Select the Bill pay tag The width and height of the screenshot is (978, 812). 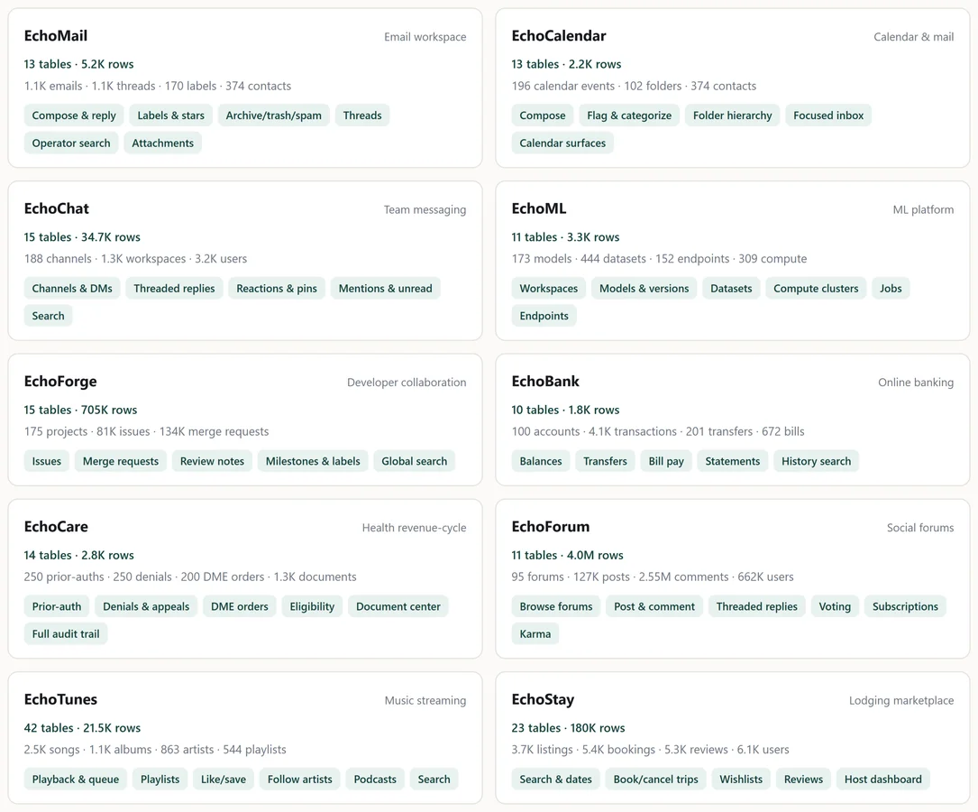[665, 461]
